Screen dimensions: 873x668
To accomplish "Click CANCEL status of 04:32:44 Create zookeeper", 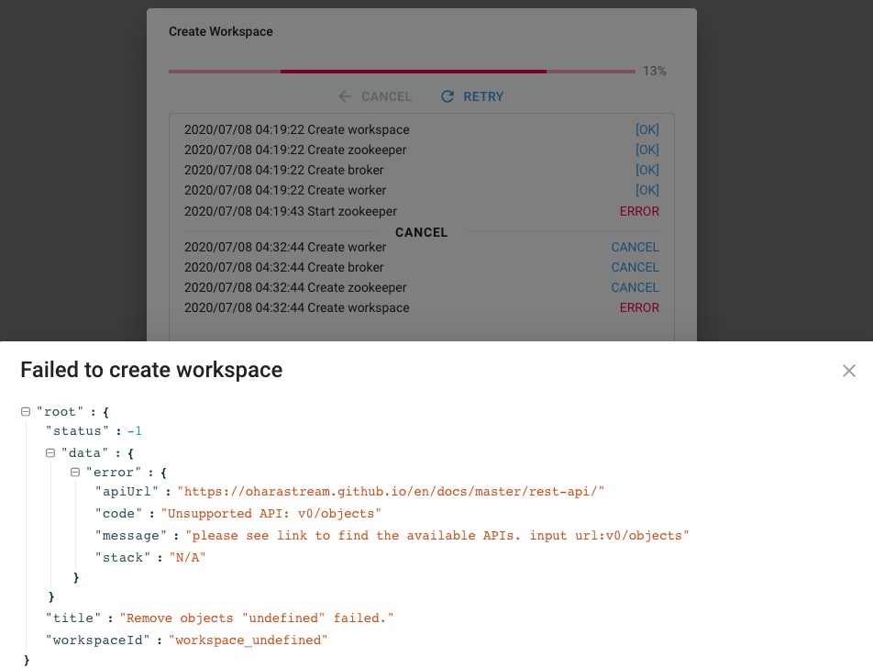I will point(635,287).
